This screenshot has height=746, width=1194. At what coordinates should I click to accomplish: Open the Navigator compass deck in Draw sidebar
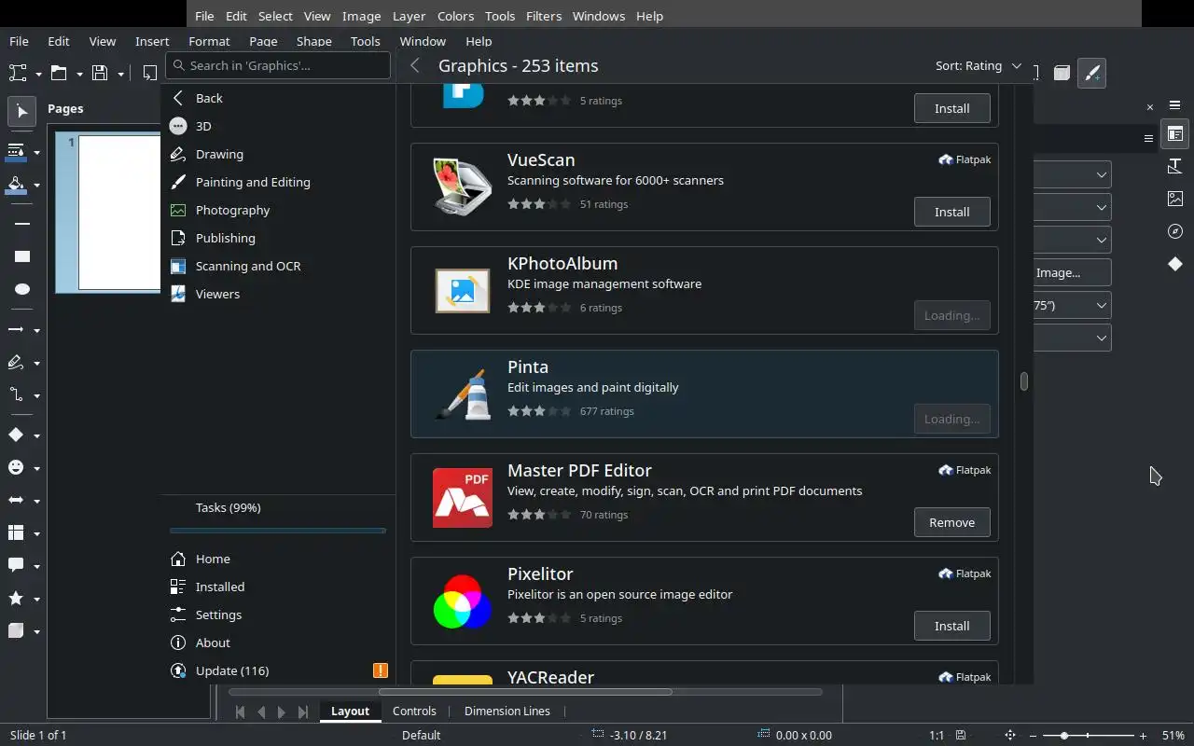(1175, 231)
